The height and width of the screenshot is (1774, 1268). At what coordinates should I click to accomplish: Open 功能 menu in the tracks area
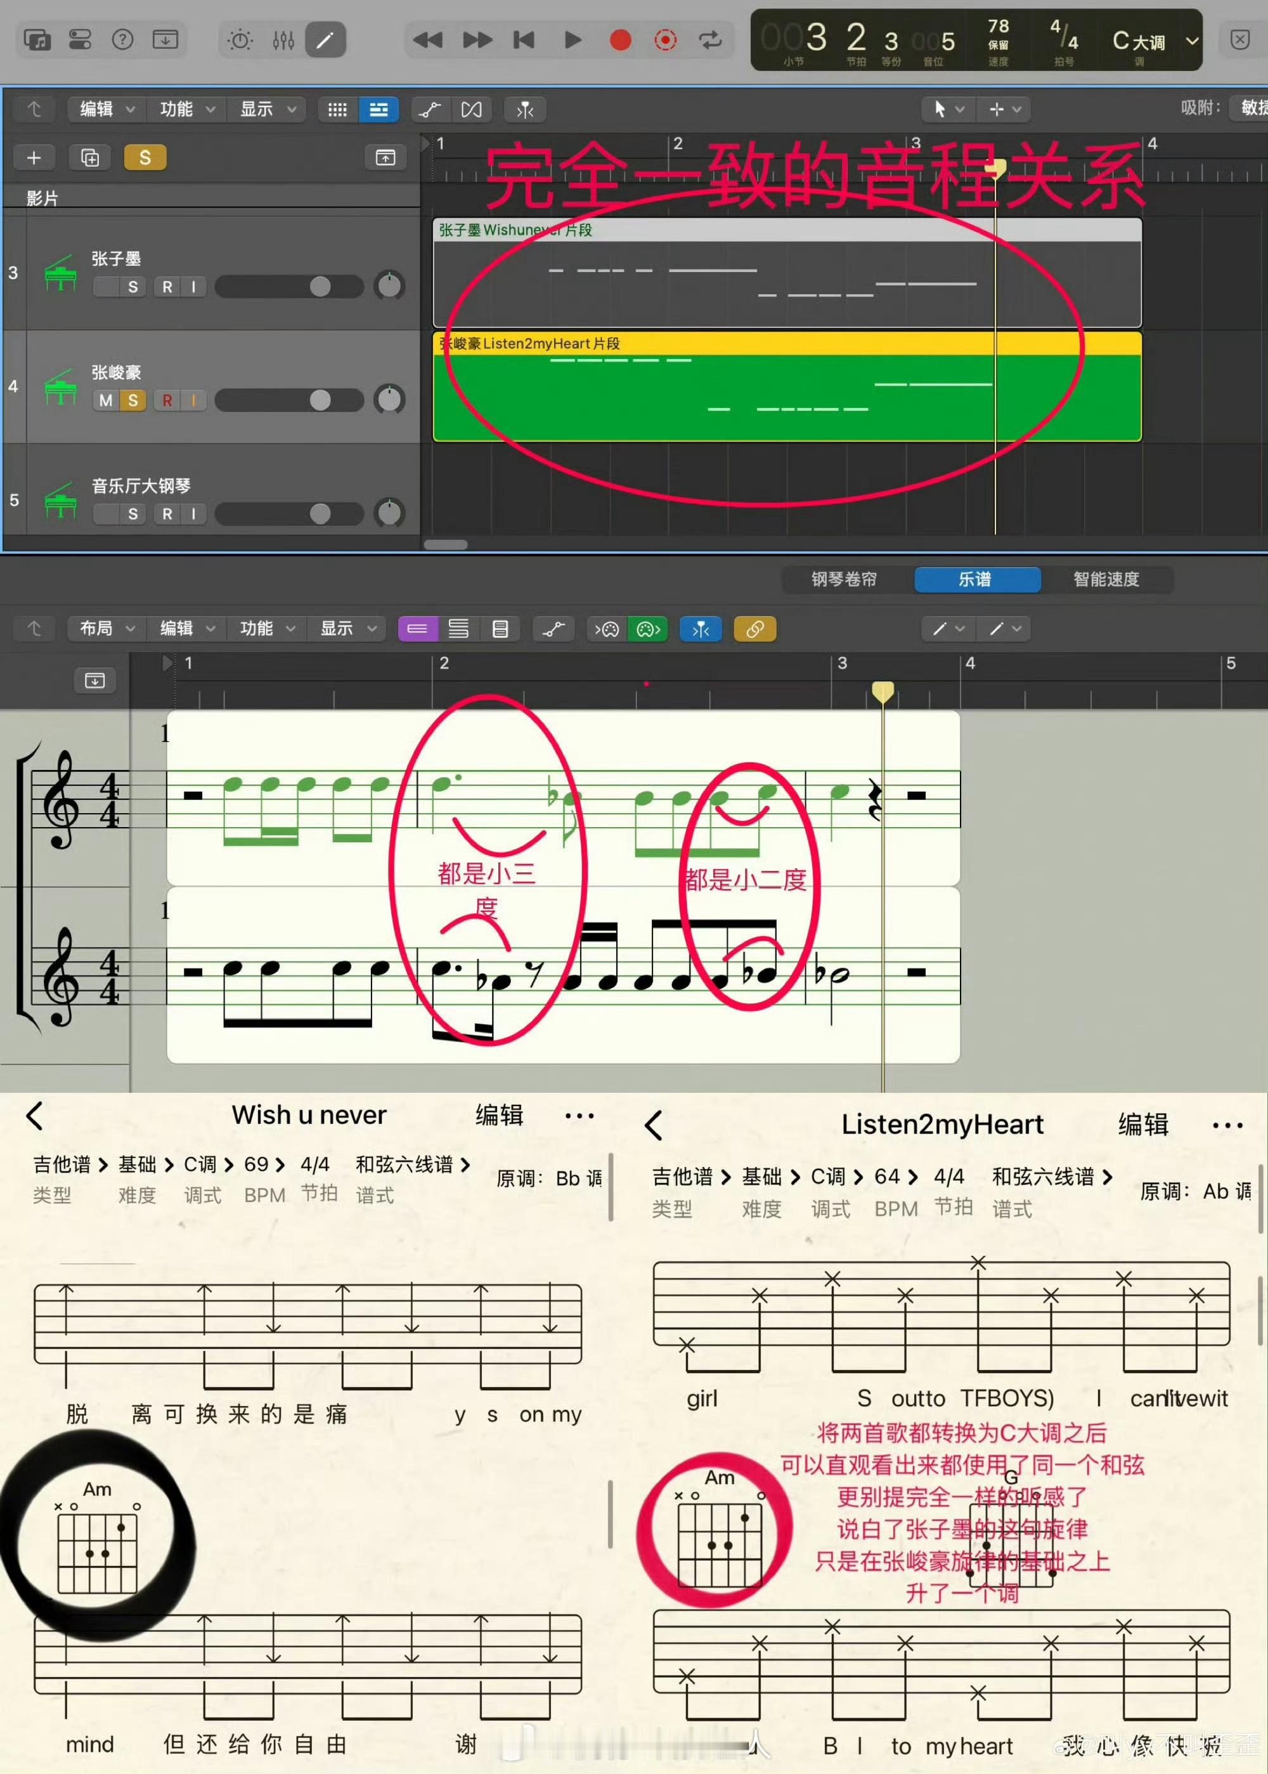click(x=186, y=109)
